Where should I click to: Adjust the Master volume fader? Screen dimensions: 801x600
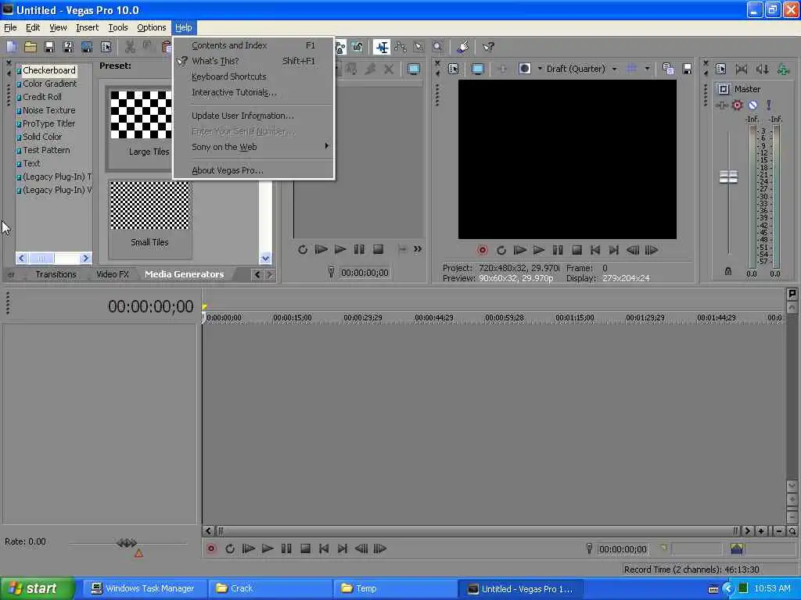point(728,177)
